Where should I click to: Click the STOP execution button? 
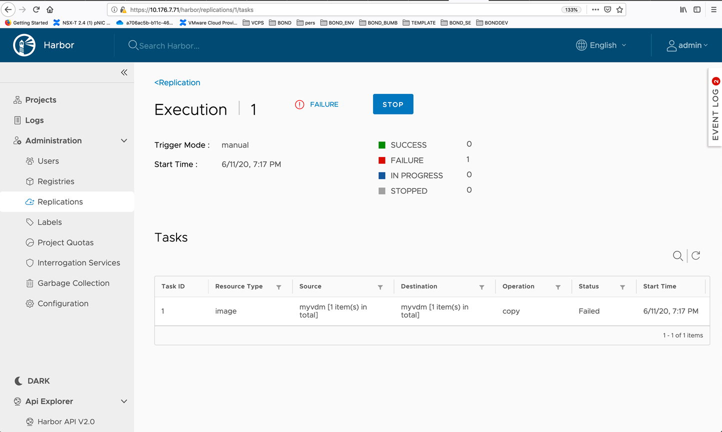pos(393,104)
